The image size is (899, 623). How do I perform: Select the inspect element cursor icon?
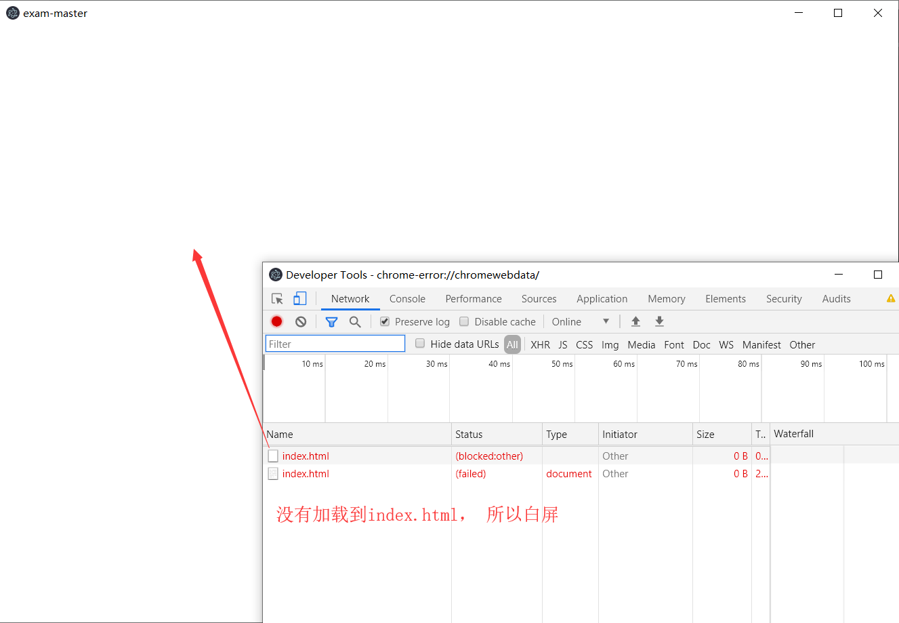click(x=277, y=298)
